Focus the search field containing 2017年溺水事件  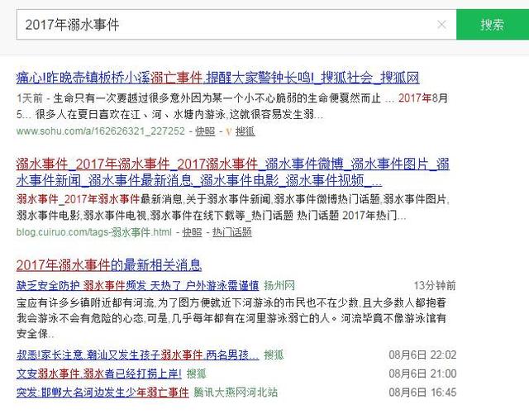pos(236,25)
